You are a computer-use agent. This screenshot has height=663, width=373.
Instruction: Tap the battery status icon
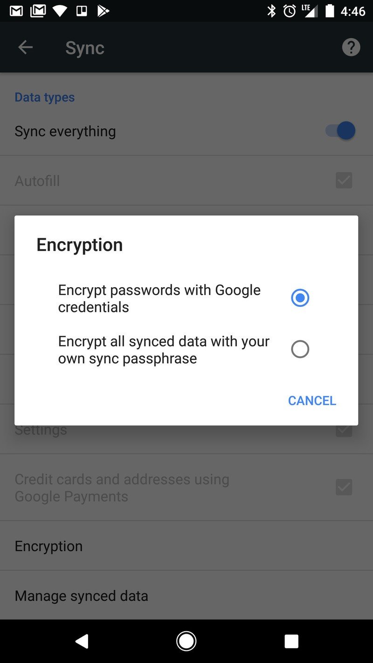[x=330, y=11]
